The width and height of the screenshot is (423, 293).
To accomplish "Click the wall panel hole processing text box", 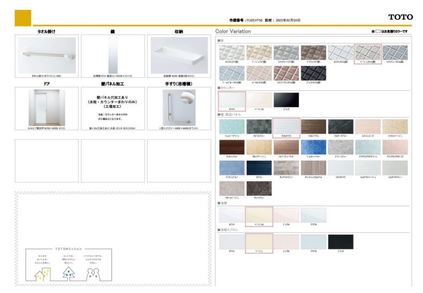I will point(113,107).
